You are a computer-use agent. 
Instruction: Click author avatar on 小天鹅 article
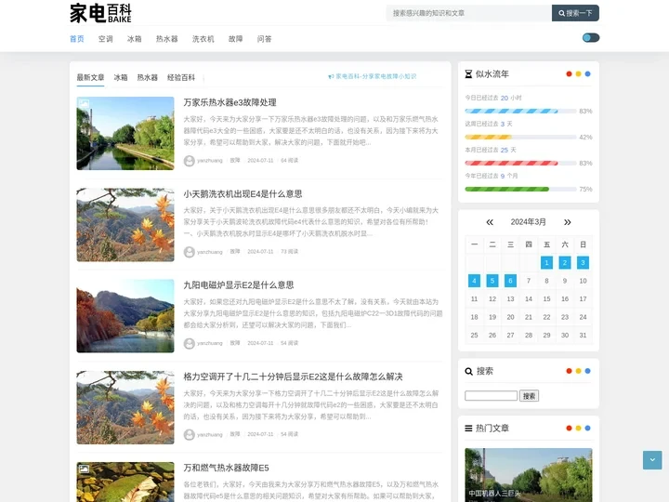click(x=189, y=252)
